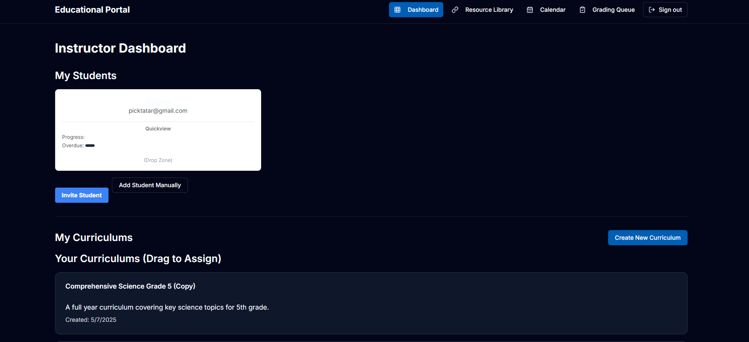Viewport: 749px width, 342px height.
Task: Click the Overdue indicator bar
Action: [90, 146]
